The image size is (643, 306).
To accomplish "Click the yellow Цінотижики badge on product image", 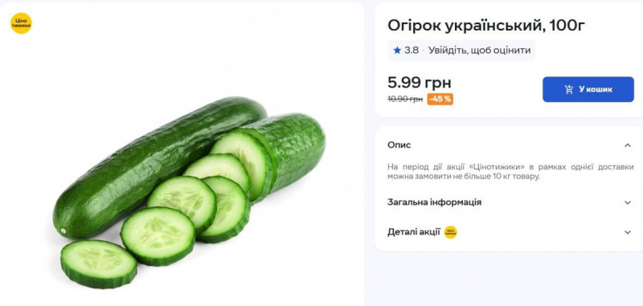I will coord(21,23).
